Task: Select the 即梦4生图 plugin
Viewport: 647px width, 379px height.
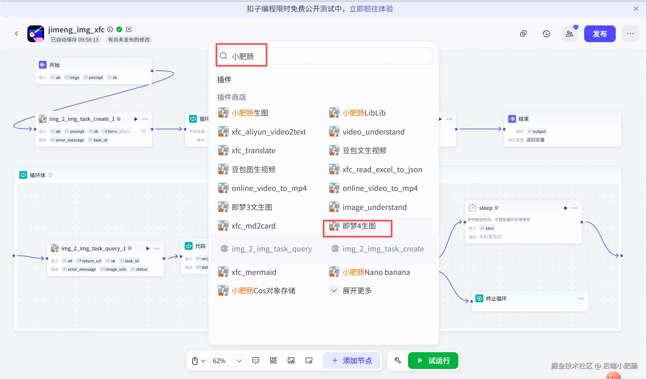Action: [x=359, y=226]
